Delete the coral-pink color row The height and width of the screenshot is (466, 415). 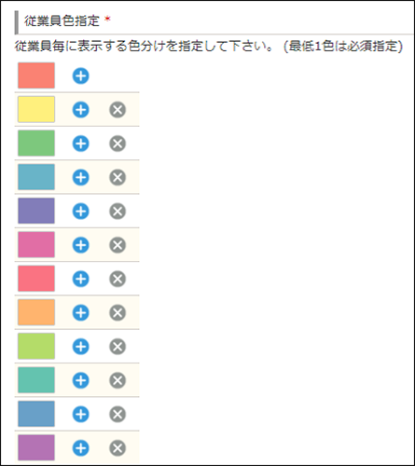(x=118, y=279)
